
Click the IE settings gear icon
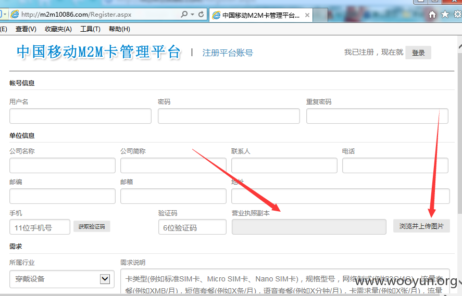[x=458, y=14]
